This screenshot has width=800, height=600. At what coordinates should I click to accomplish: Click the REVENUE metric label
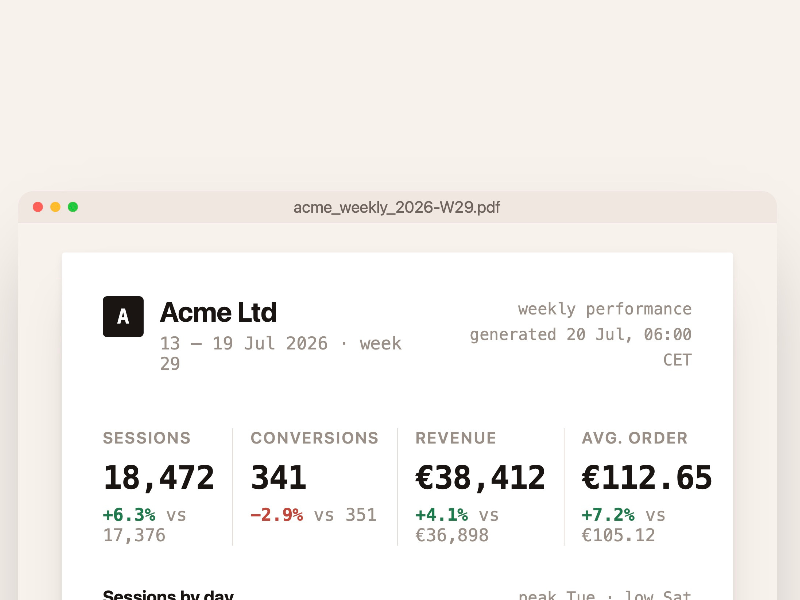456,438
